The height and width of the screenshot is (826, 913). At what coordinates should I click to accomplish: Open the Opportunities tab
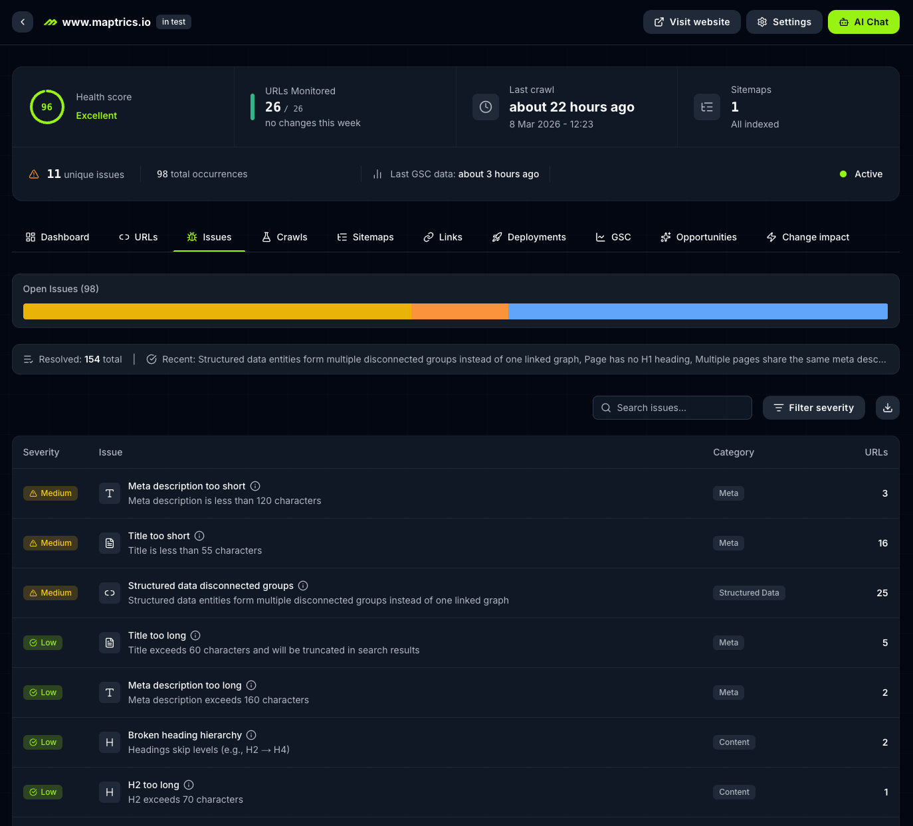click(x=698, y=237)
